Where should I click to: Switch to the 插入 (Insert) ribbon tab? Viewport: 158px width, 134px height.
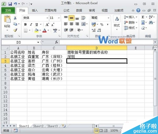click(x=35, y=11)
